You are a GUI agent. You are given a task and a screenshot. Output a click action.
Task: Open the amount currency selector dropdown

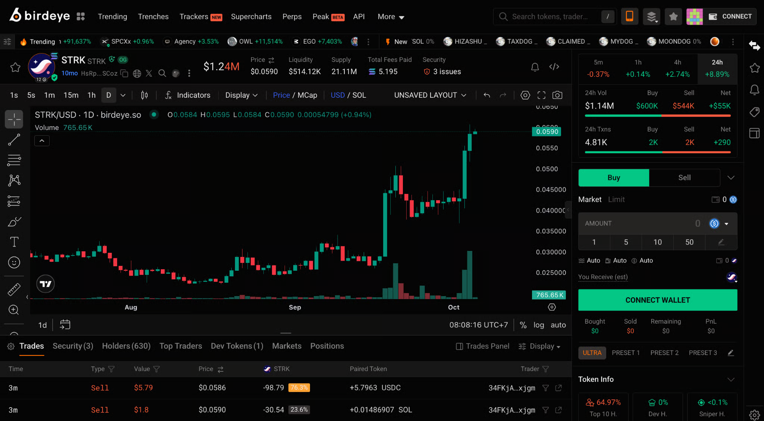720,223
